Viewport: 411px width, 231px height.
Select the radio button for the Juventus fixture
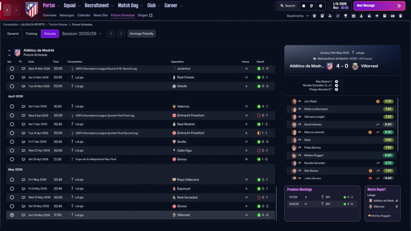pos(12,69)
